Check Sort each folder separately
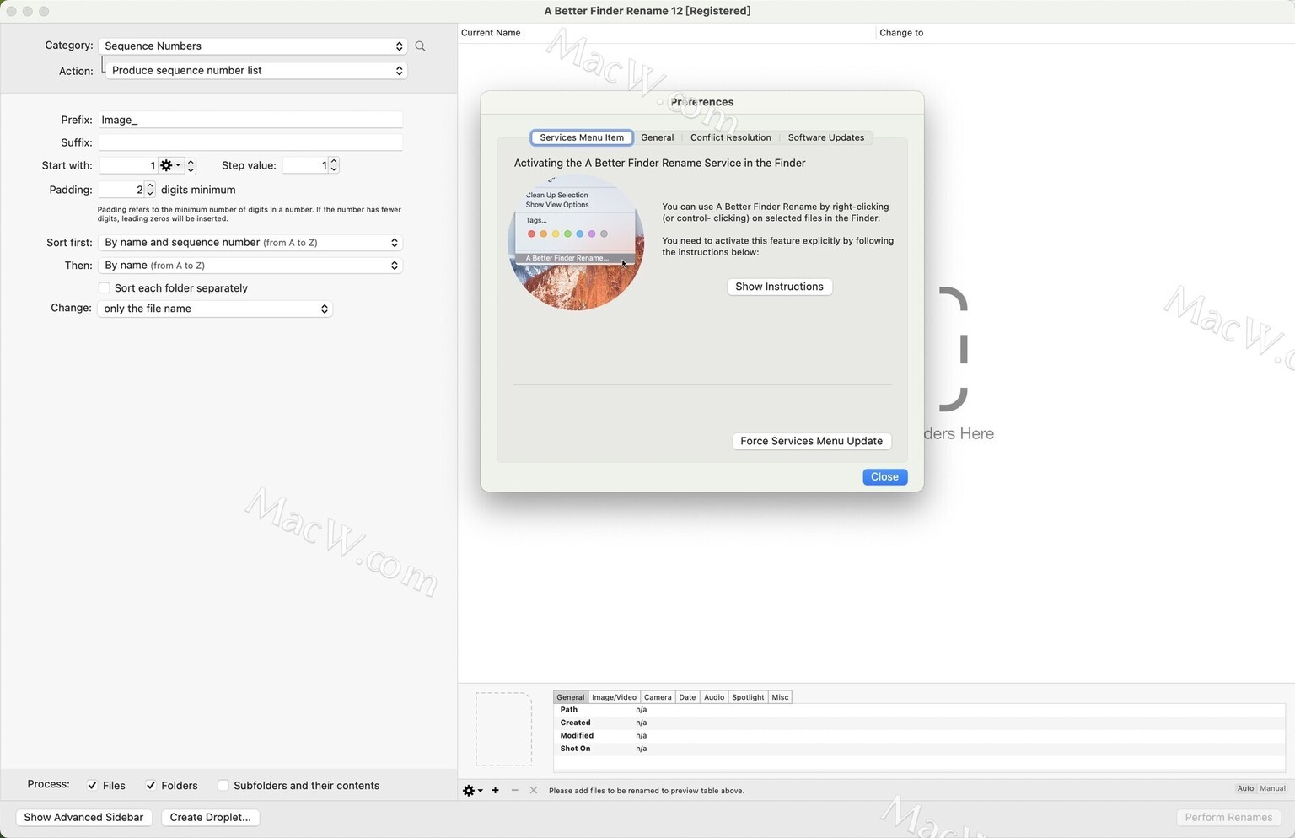1295x838 pixels. tap(105, 287)
